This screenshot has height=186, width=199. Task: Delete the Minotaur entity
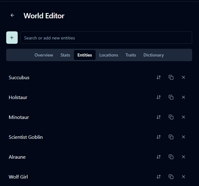tap(183, 117)
